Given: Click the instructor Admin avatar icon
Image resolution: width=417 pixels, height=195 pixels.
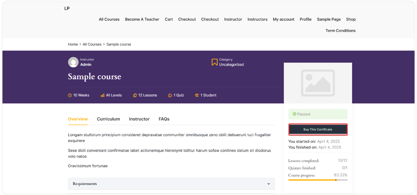Looking at the screenshot, I should pyautogui.click(x=73, y=62).
